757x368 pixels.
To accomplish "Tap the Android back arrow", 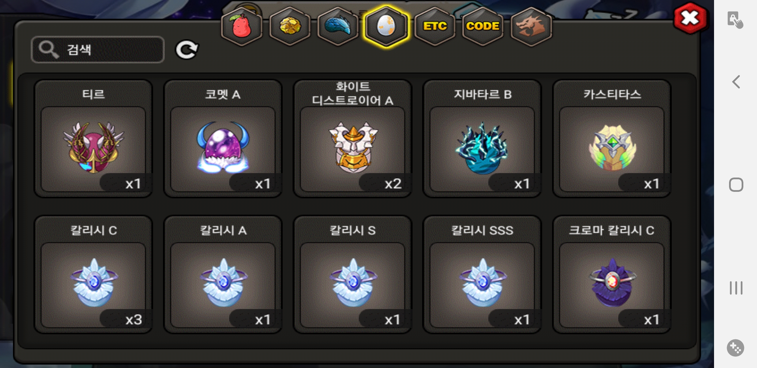I will click(x=736, y=82).
